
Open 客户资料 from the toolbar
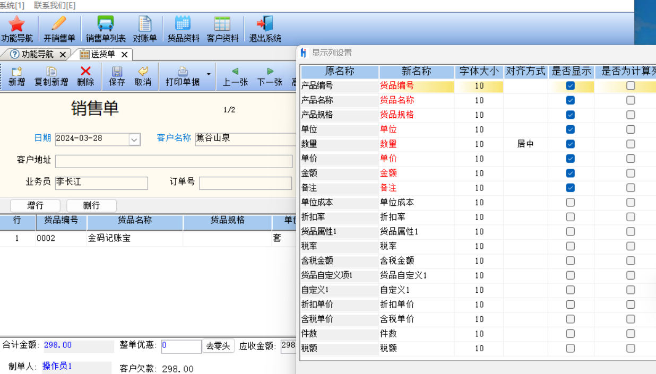[x=222, y=24]
